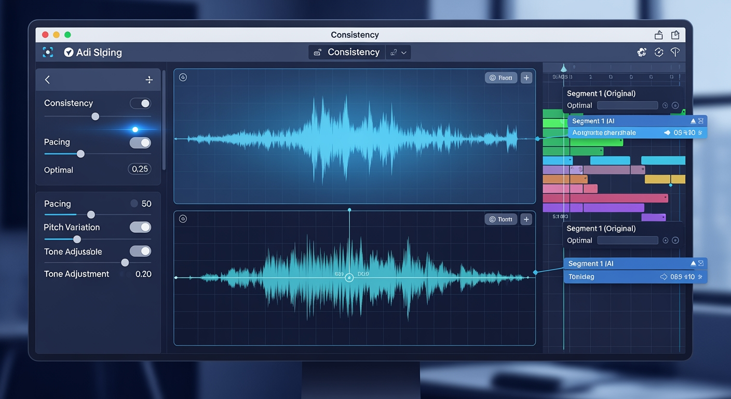Screen dimensions: 731x399
Task: Disable the Tone Adjustable switch
Action: 140,251
